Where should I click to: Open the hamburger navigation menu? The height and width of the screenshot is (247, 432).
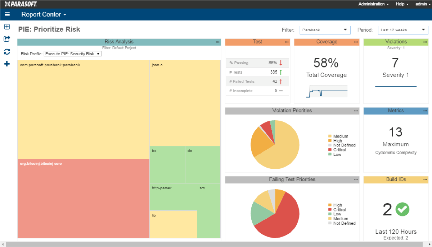(x=7, y=15)
